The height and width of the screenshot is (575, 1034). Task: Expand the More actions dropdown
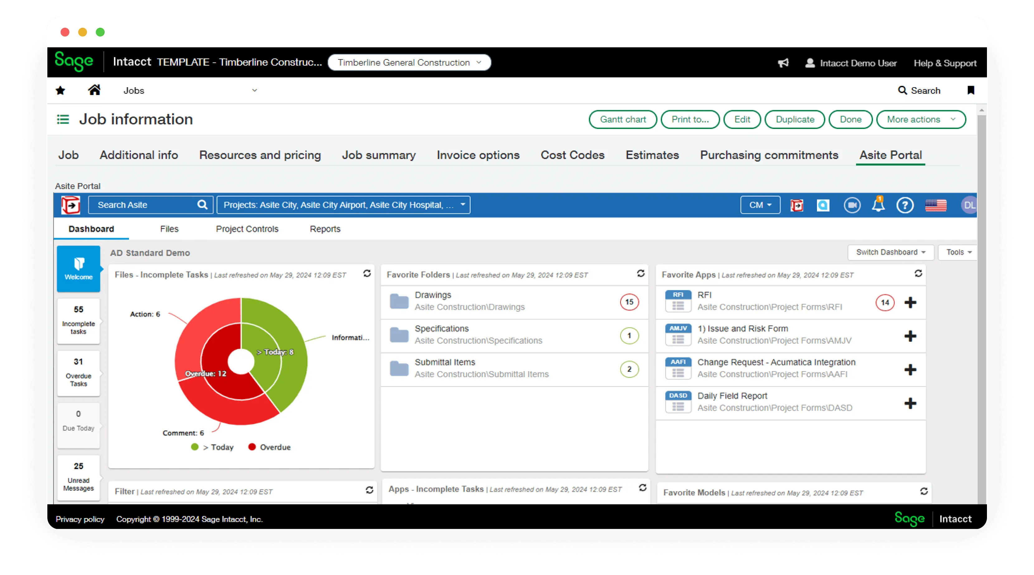click(x=921, y=120)
